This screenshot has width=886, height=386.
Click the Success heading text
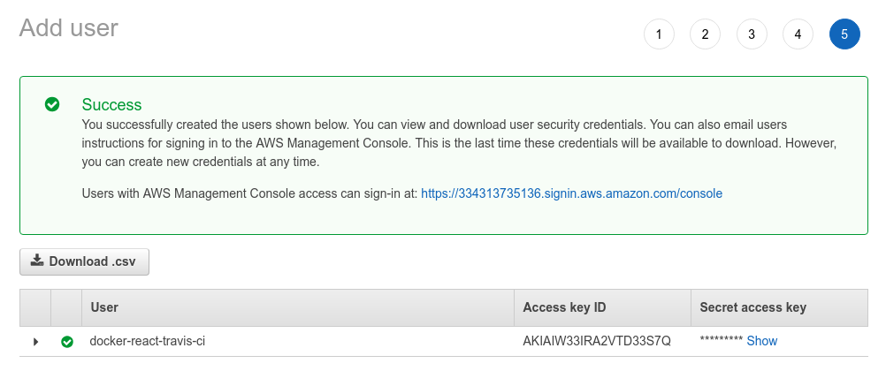pos(112,105)
